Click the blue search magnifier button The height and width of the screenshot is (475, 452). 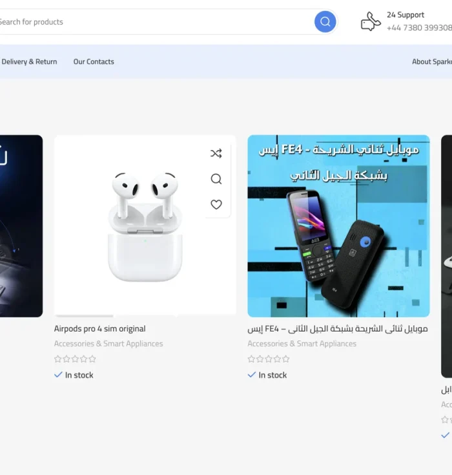[325, 22]
